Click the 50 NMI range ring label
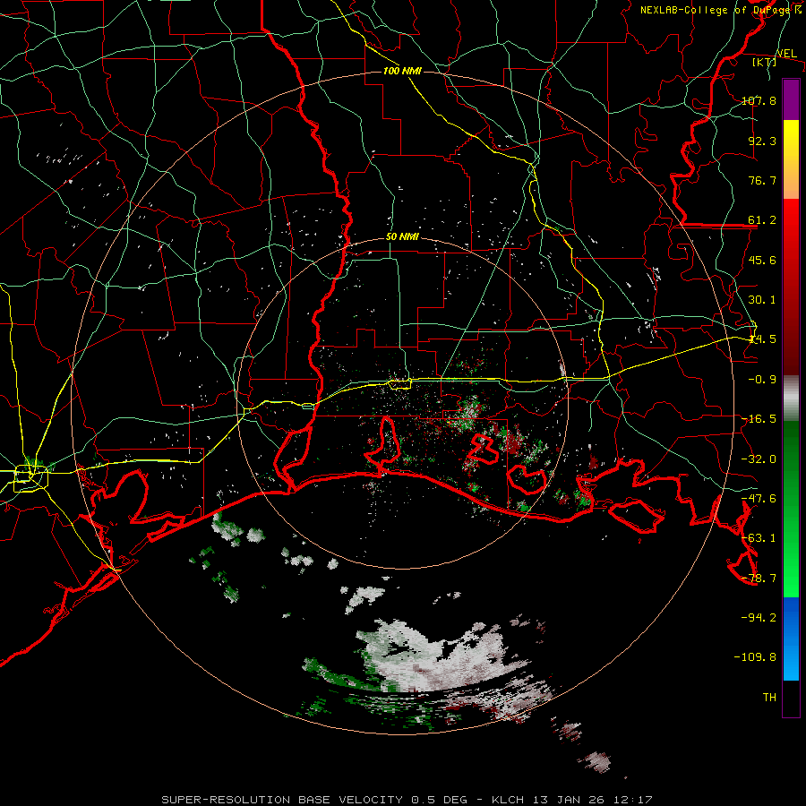Image resolution: width=806 pixels, height=806 pixels. coord(402,237)
